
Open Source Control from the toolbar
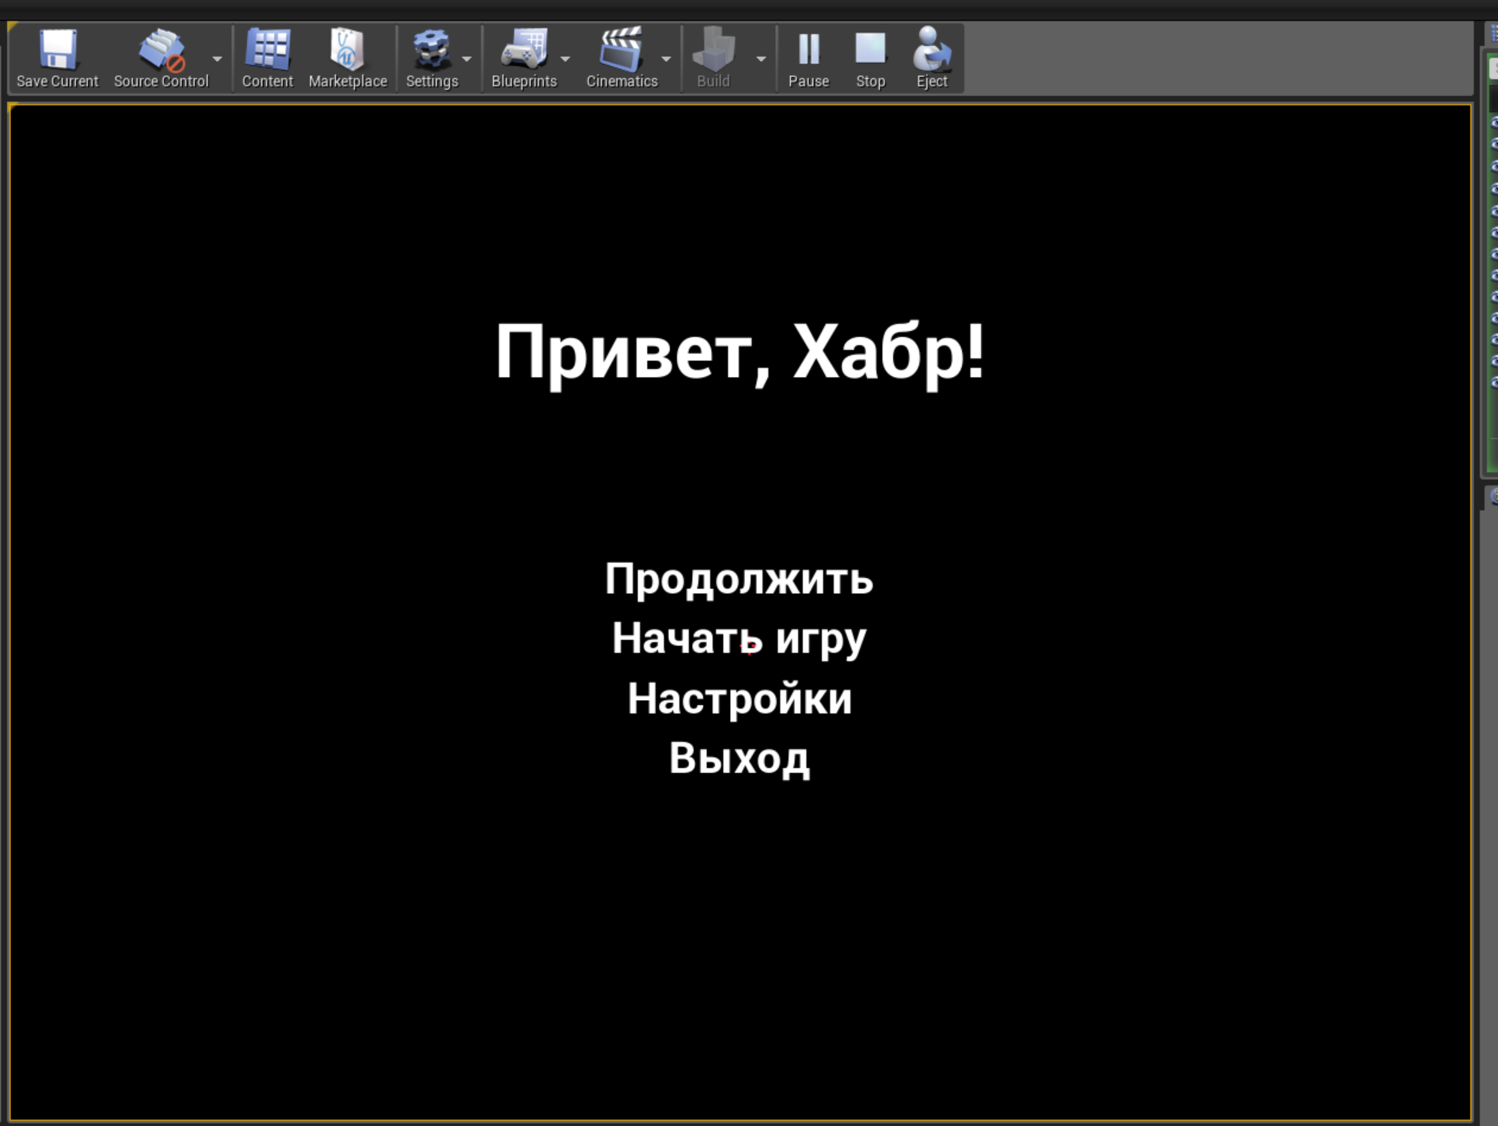point(161,58)
